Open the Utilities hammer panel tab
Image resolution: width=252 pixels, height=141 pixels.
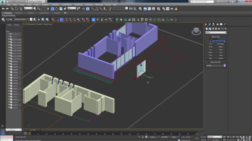coord(225,24)
